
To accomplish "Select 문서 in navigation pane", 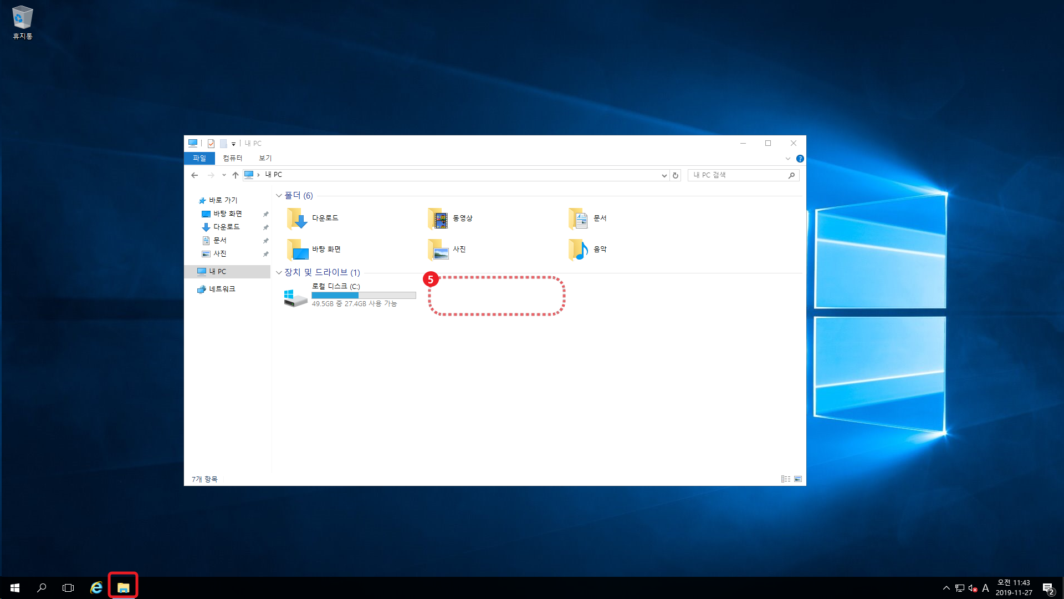I will pos(220,240).
